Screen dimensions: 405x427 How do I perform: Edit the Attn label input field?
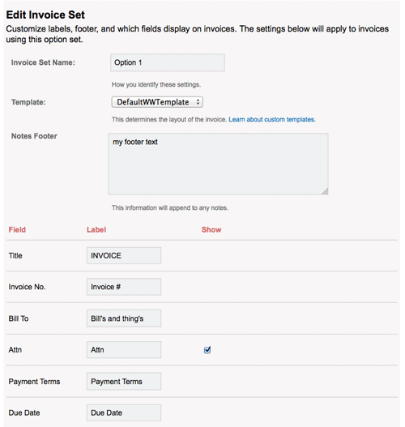pos(124,350)
